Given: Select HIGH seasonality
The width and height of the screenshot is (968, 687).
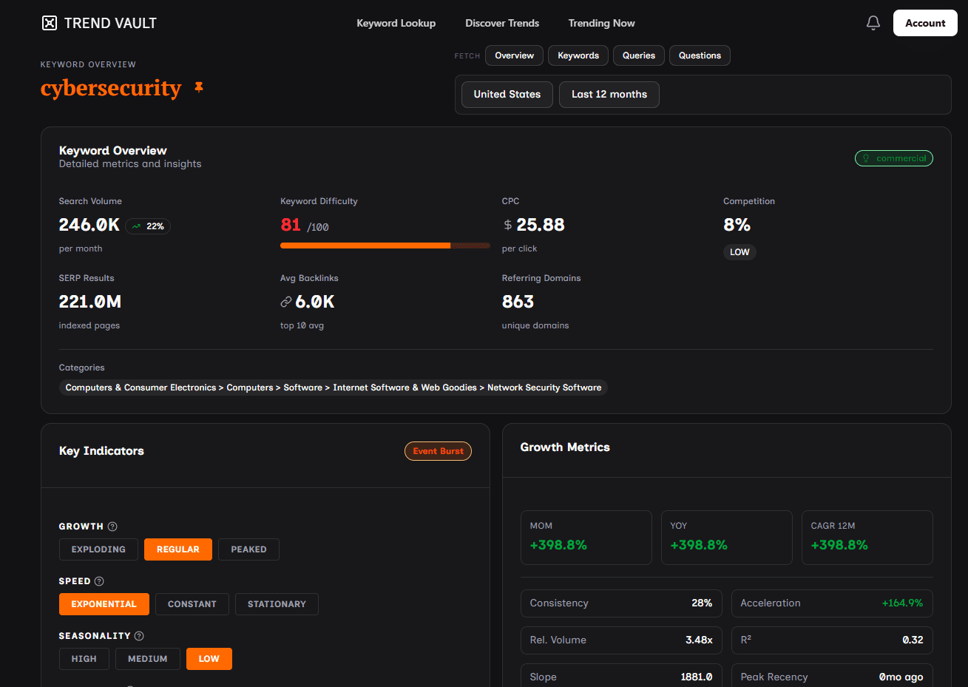Looking at the screenshot, I should pos(84,659).
